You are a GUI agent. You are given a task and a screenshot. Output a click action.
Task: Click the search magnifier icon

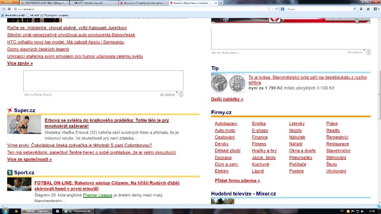[x=354, y=9]
